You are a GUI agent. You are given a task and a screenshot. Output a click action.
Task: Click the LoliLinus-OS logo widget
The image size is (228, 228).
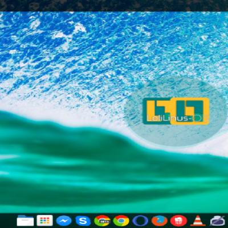(x=176, y=111)
